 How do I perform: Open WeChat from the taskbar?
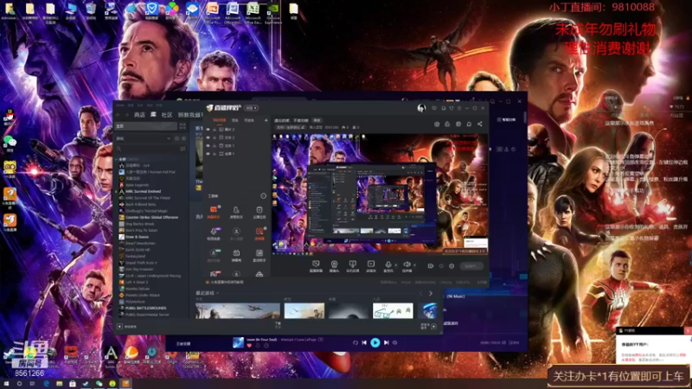(99, 384)
